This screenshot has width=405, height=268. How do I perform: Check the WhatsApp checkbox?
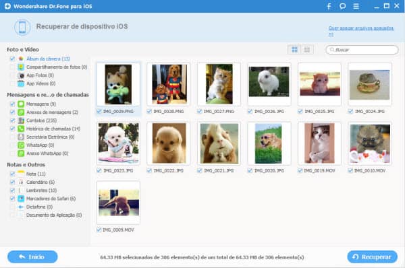(12, 145)
